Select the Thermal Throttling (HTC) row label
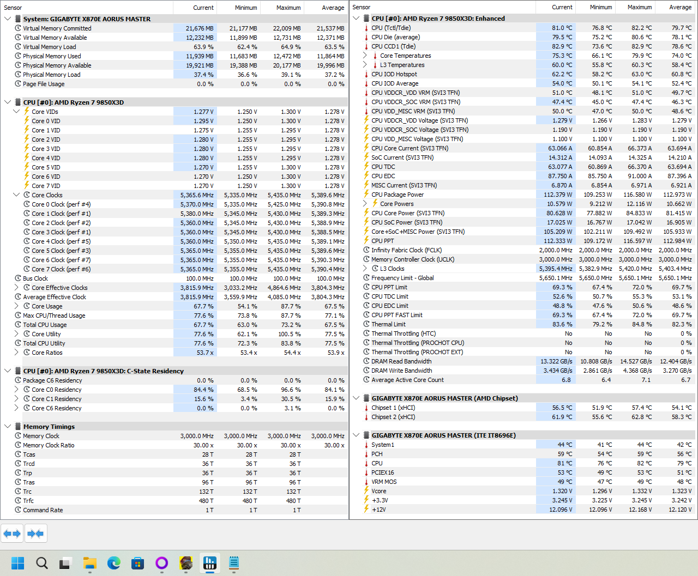Image resolution: width=698 pixels, height=576 pixels. (404, 334)
